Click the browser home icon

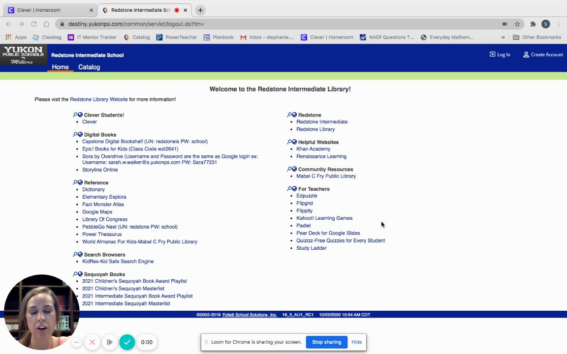pos(46,24)
